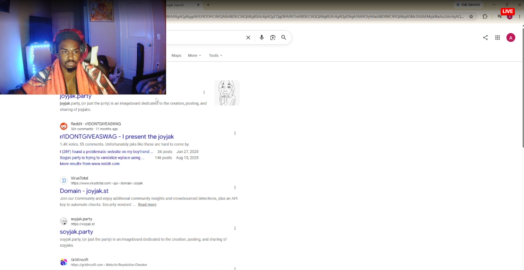
Task: Click the magnifying glass search button
Action: tap(284, 37)
